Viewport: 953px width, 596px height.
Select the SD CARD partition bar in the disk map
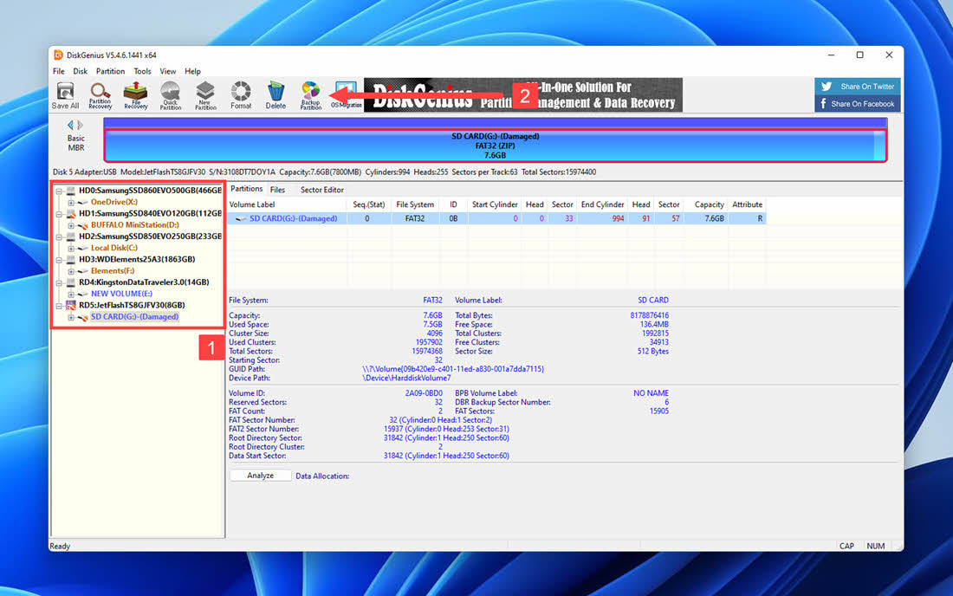(495, 146)
